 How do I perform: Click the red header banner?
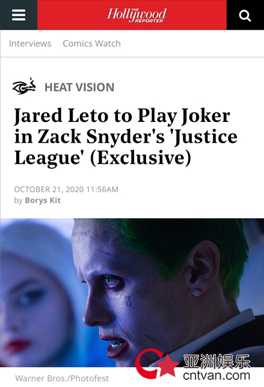(132, 15)
